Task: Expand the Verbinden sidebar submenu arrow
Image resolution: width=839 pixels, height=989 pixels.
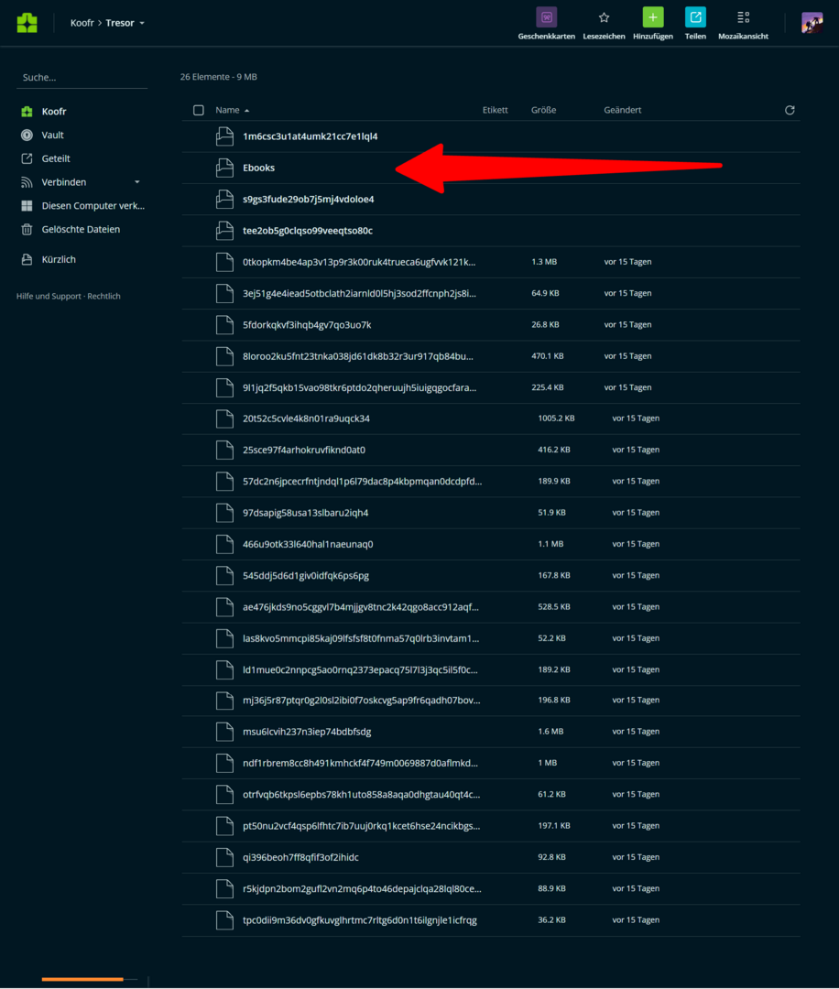Action: [x=137, y=182]
